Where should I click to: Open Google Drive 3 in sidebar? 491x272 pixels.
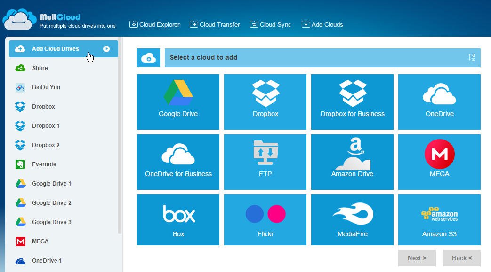point(63,222)
